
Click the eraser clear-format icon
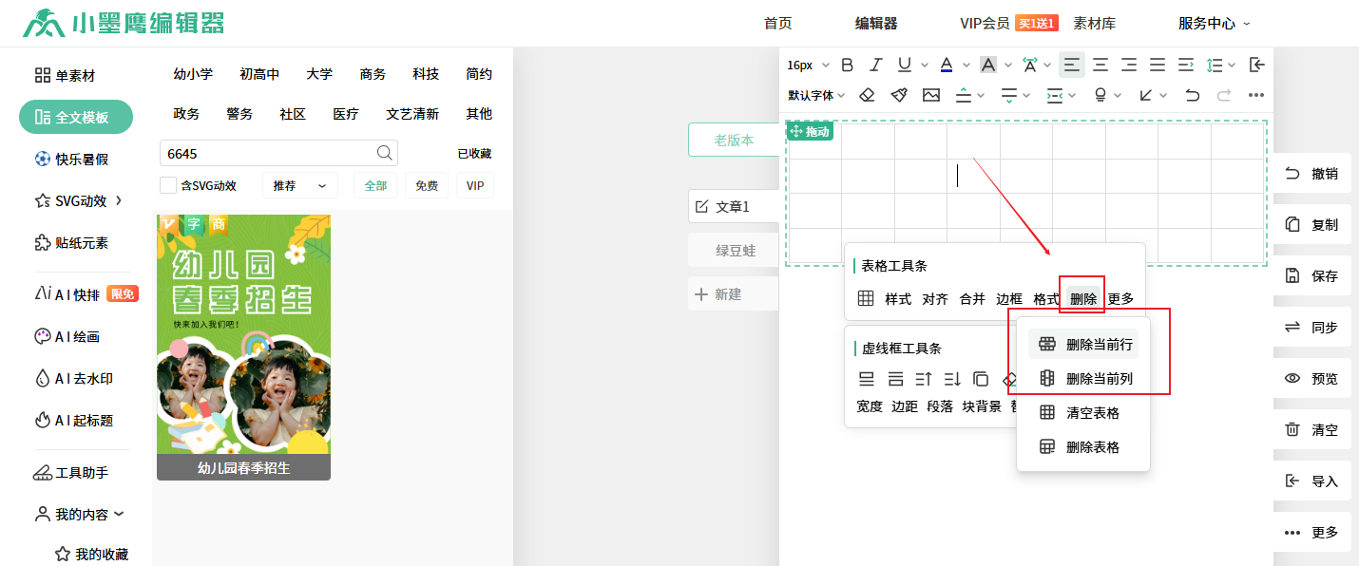tap(867, 95)
